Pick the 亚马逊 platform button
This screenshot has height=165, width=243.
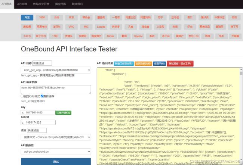pyautogui.click(x=175, y=18)
